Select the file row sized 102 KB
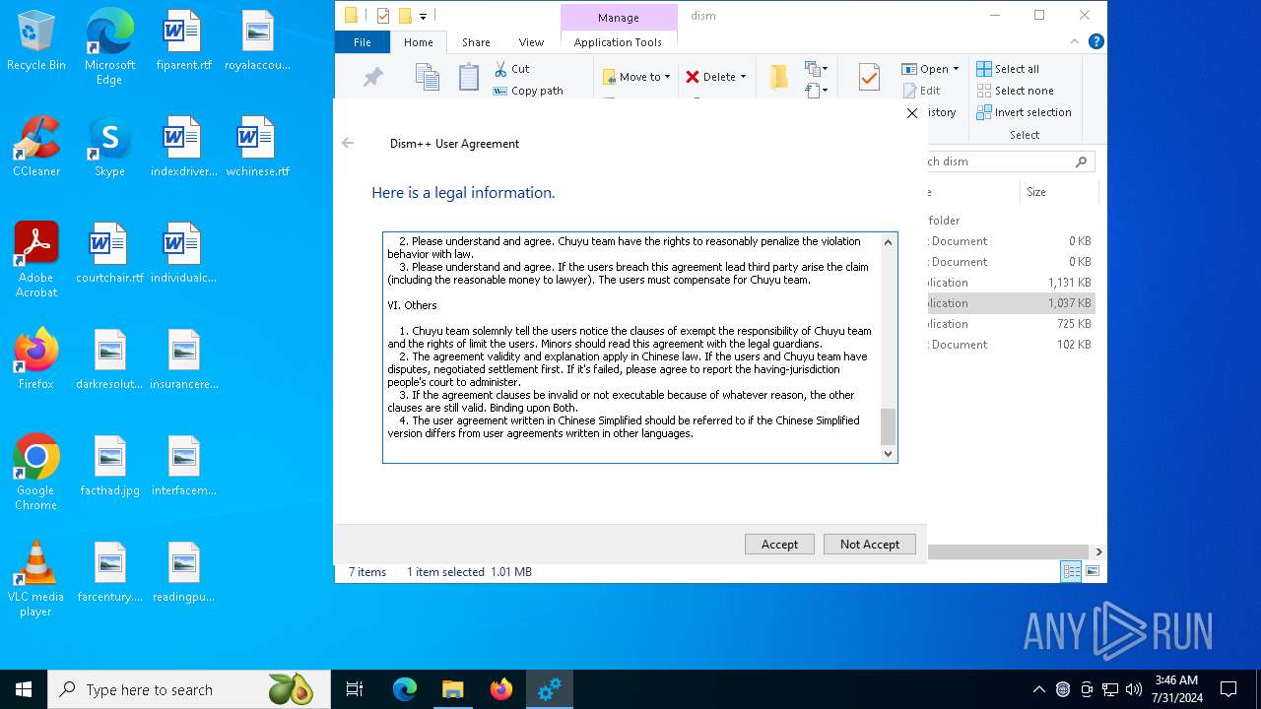The image size is (1261, 709). click(x=1010, y=345)
